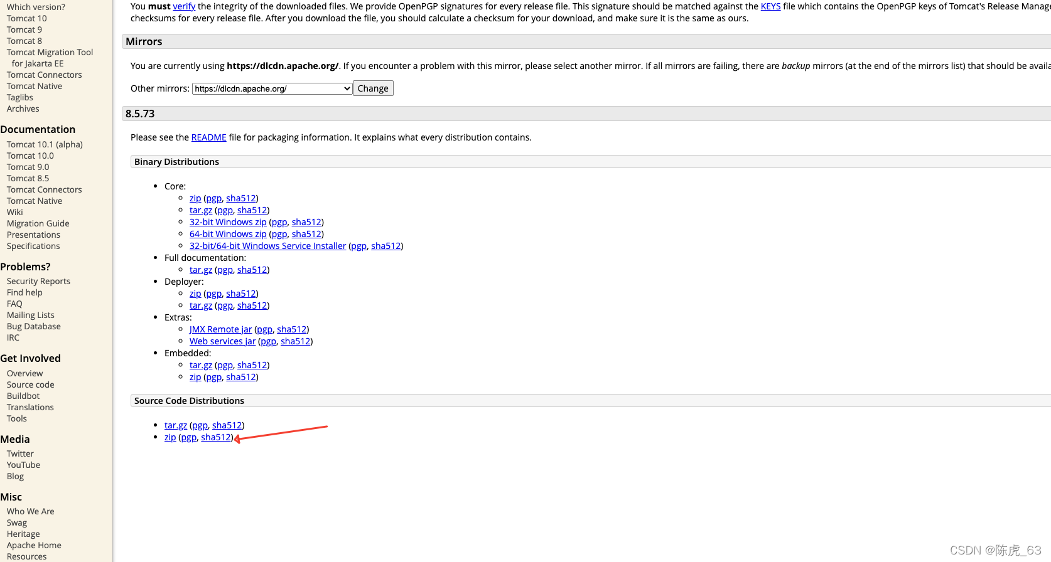Open the KEYS file link
Viewport: 1051px width, 562px height.
click(x=770, y=6)
